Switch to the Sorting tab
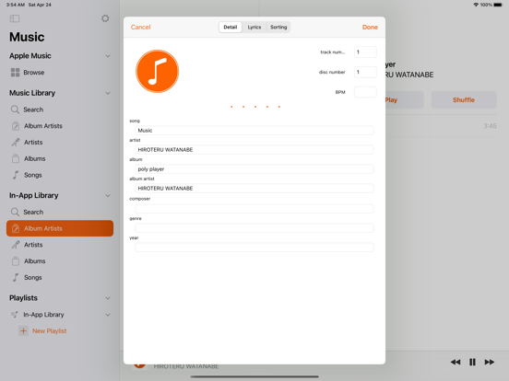Viewport: 509px width, 381px height. (278, 28)
